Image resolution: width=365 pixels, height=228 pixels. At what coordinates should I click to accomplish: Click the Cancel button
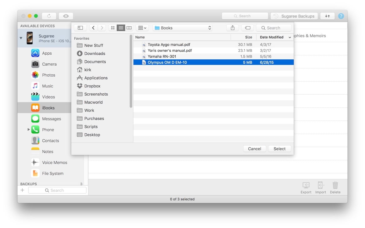pyautogui.click(x=255, y=149)
